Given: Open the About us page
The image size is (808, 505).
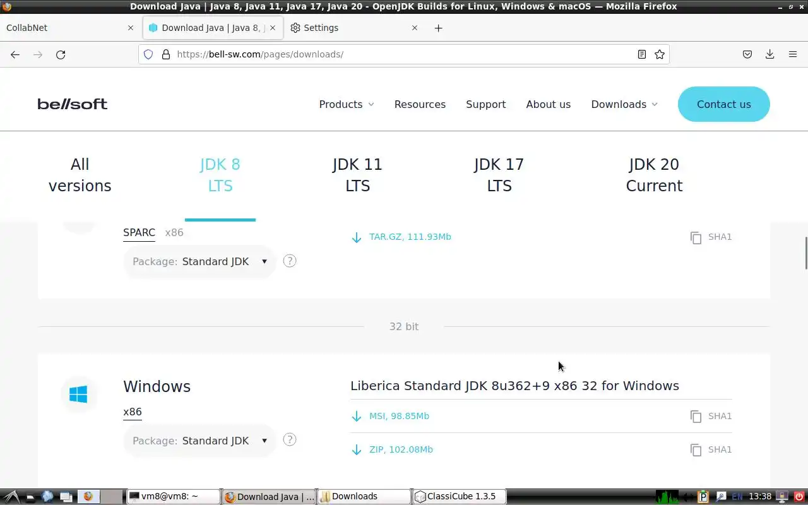Looking at the screenshot, I should 549,104.
